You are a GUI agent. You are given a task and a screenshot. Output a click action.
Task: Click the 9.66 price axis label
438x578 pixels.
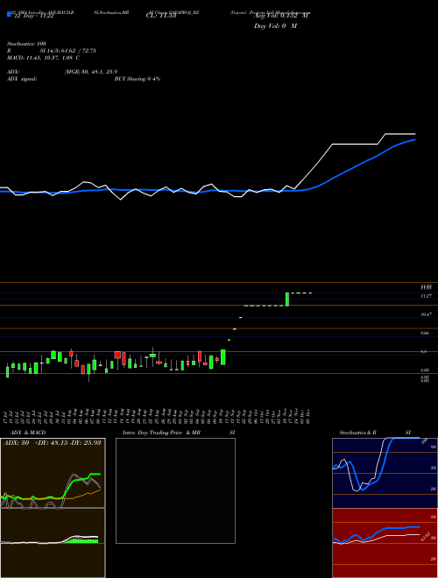(425, 333)
